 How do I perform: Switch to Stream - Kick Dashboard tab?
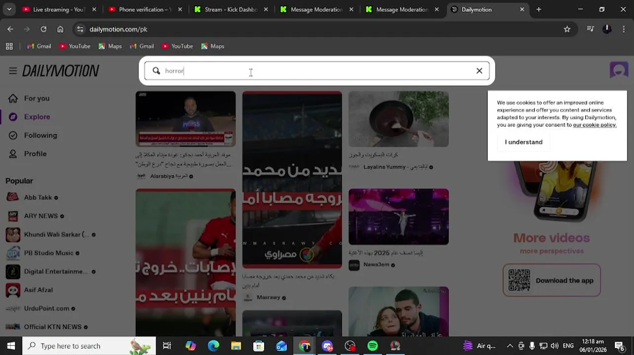point(231,9)
